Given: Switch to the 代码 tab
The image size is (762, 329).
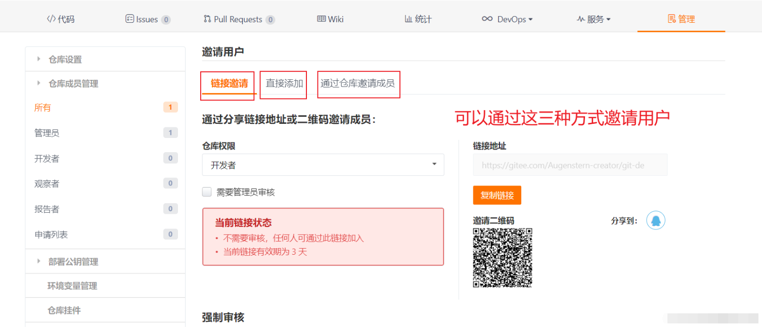Looking at the screenshot, I should [x=60, y=19].
